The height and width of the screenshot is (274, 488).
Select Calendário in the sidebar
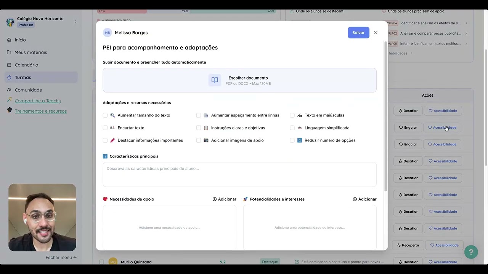click(x=42, y=65)
